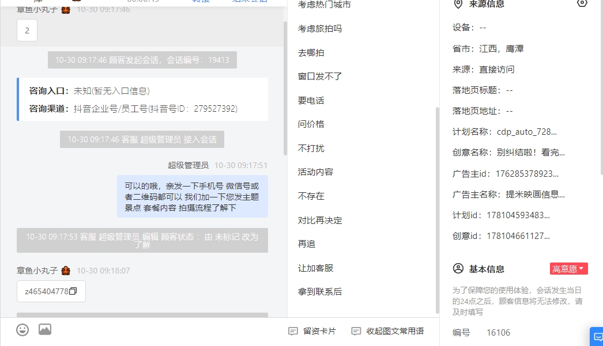Image resolution: width=603 pixels, height=346 pixels.
Task: Collapse quick replies via 收起图文常用语
Action: pyautogui.click(x=387, y=331)
